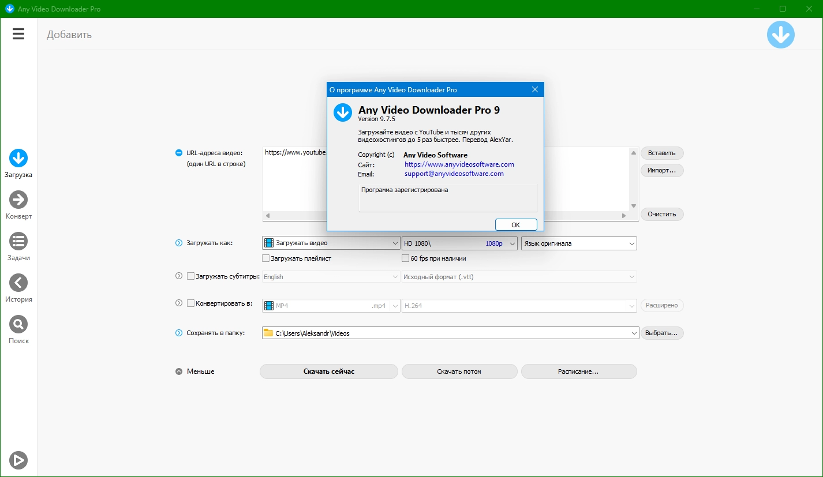This screenshot has height=477, width=823.
Task: Click the Скачать потом button
Action: pos(459,371)
